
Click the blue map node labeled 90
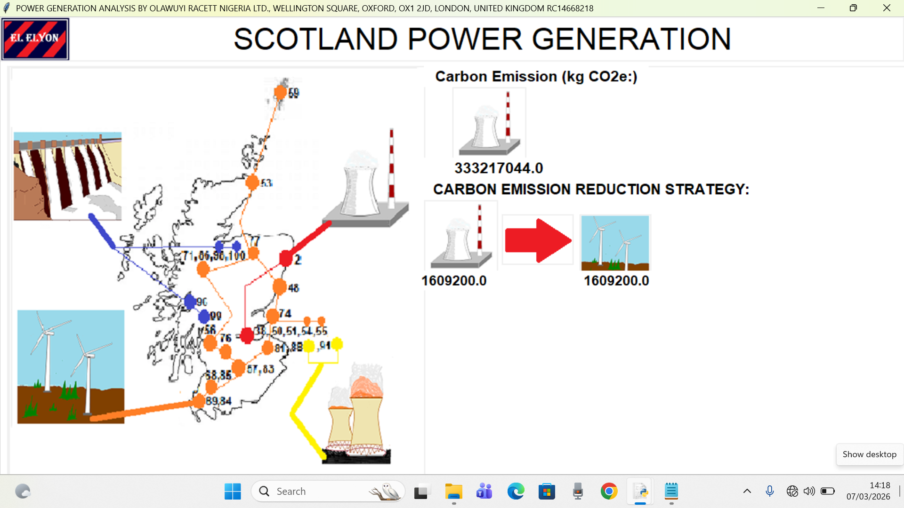190,302
